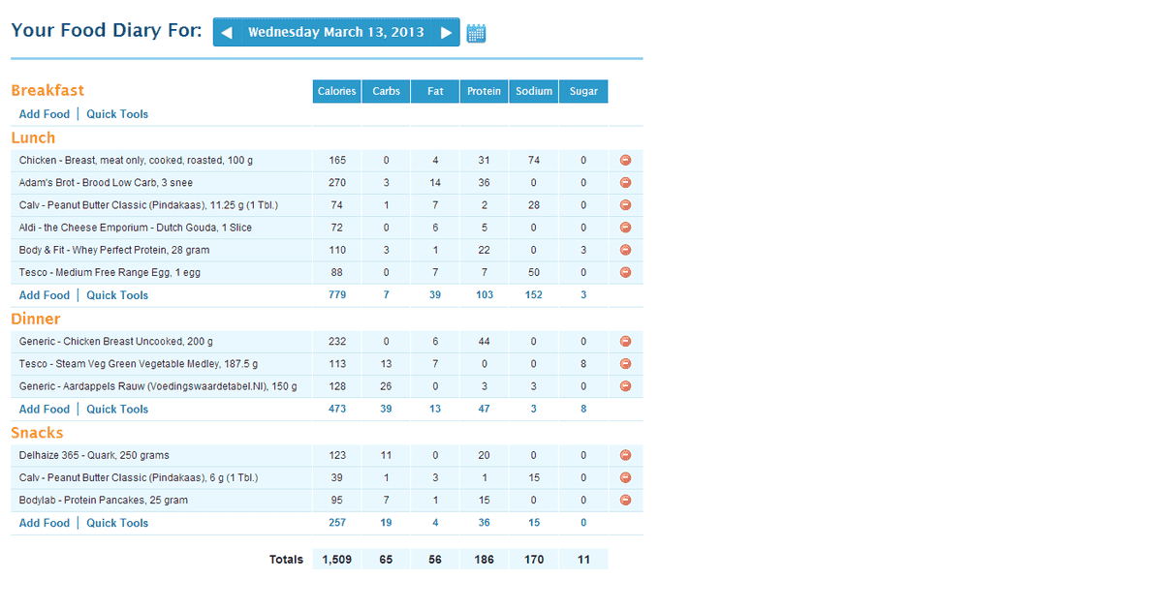Expand Quick Tools under Snacks
The image size is (1163, 610).
(117, 523)
